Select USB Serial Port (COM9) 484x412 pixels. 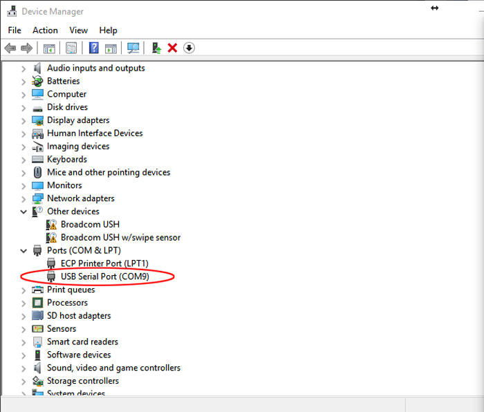coord(105,277)
